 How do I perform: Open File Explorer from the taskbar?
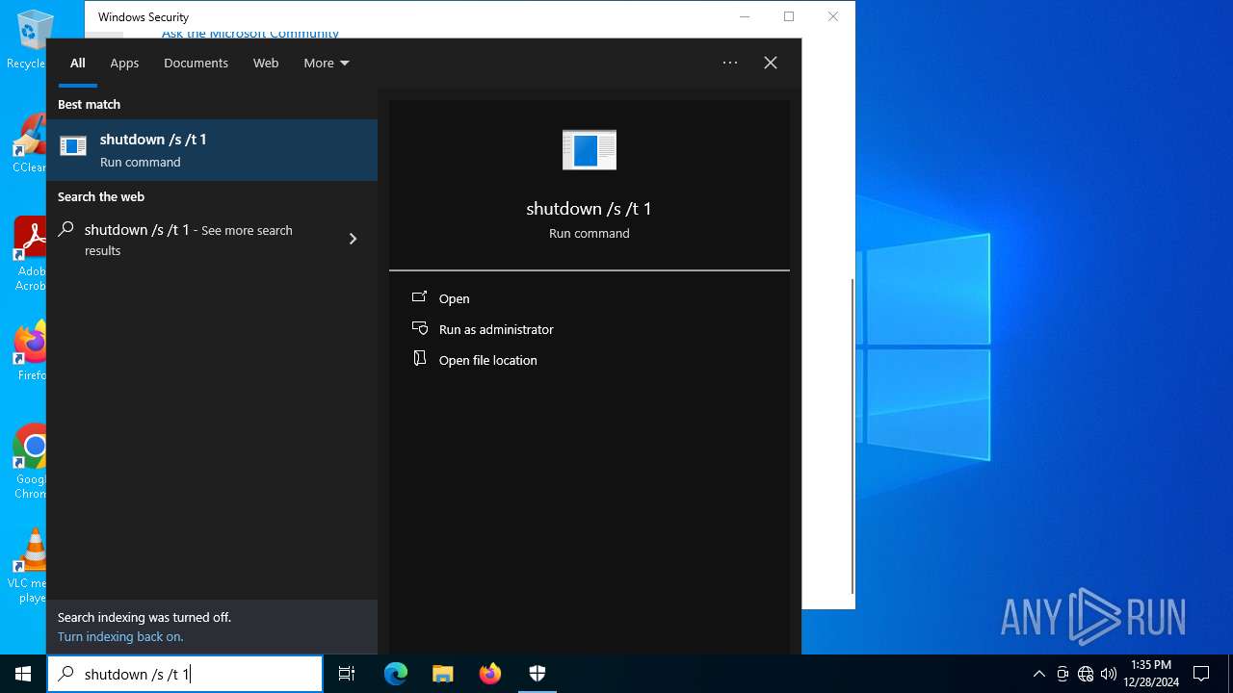[443, 674]
